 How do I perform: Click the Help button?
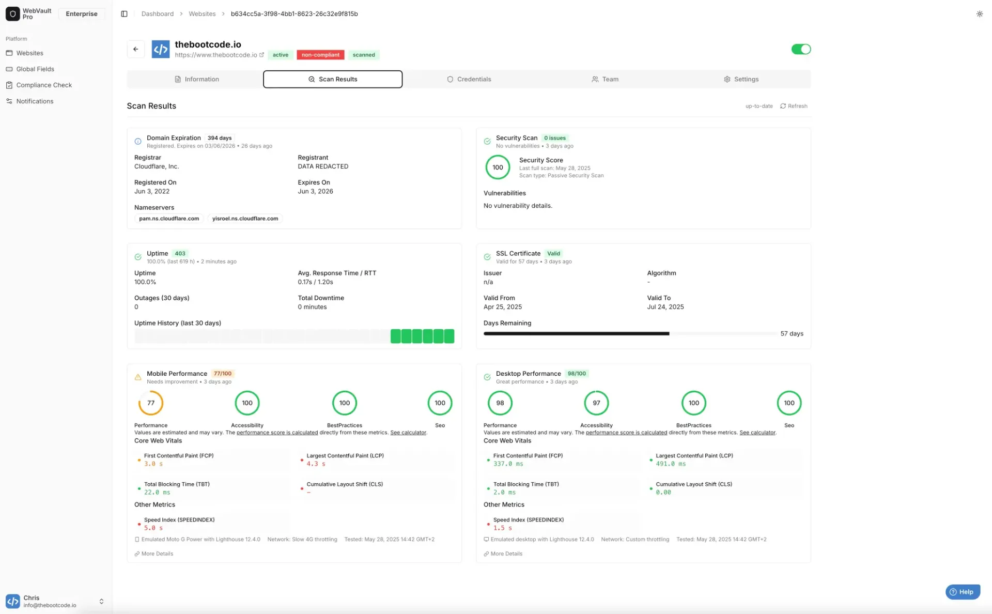pyautogui.click(x=962, y=592)
